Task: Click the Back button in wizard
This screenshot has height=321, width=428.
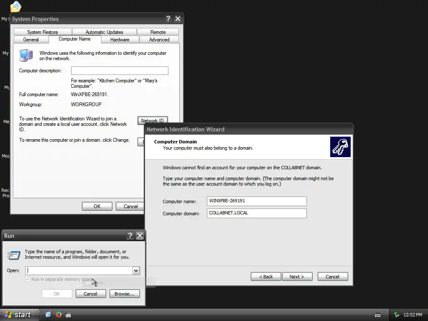Action: click(266, 277)
